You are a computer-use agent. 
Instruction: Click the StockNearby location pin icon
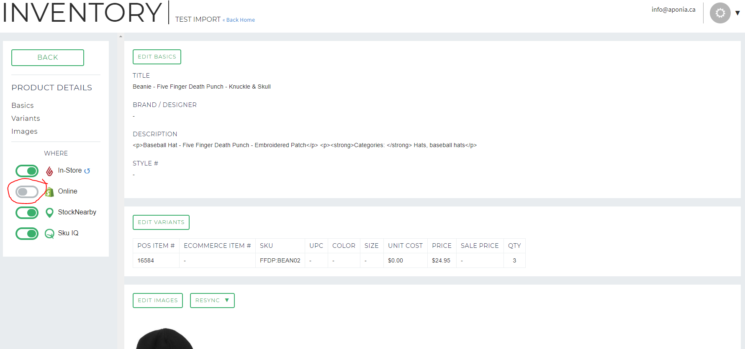pos(49,213)
